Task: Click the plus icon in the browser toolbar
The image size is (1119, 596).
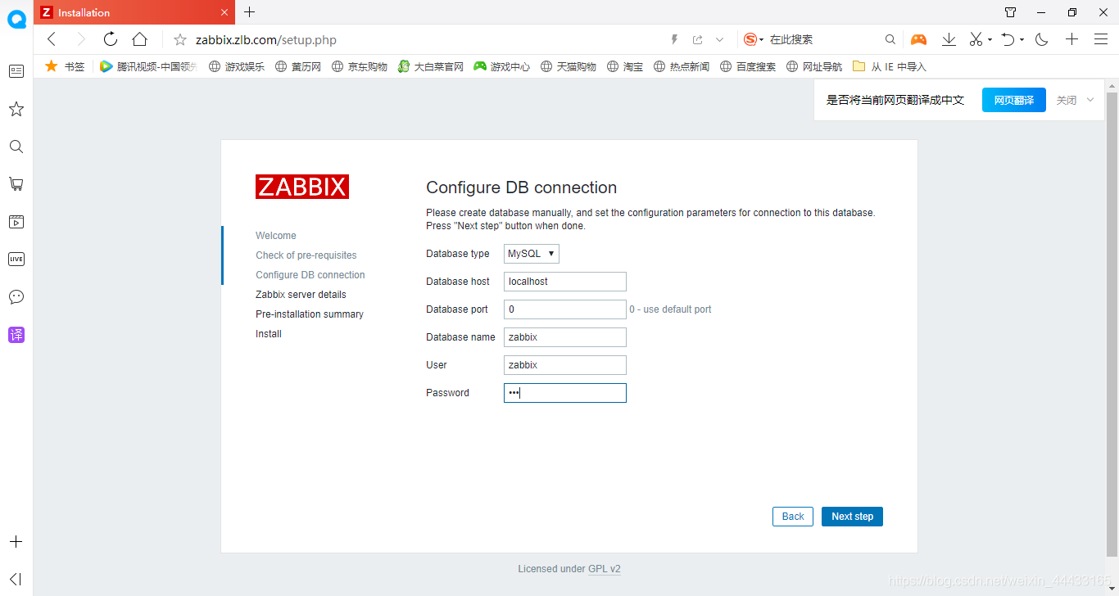Action: (x=1071, y=39)
